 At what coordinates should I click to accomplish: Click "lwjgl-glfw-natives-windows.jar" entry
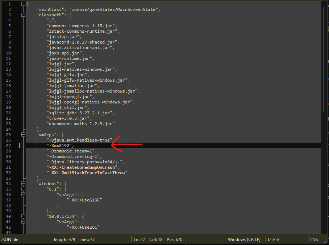[x=87, y=80]
